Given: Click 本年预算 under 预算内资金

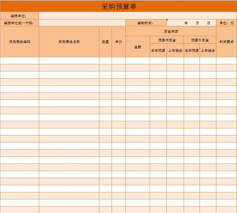Looking at the screenshot, I should 158,50.
